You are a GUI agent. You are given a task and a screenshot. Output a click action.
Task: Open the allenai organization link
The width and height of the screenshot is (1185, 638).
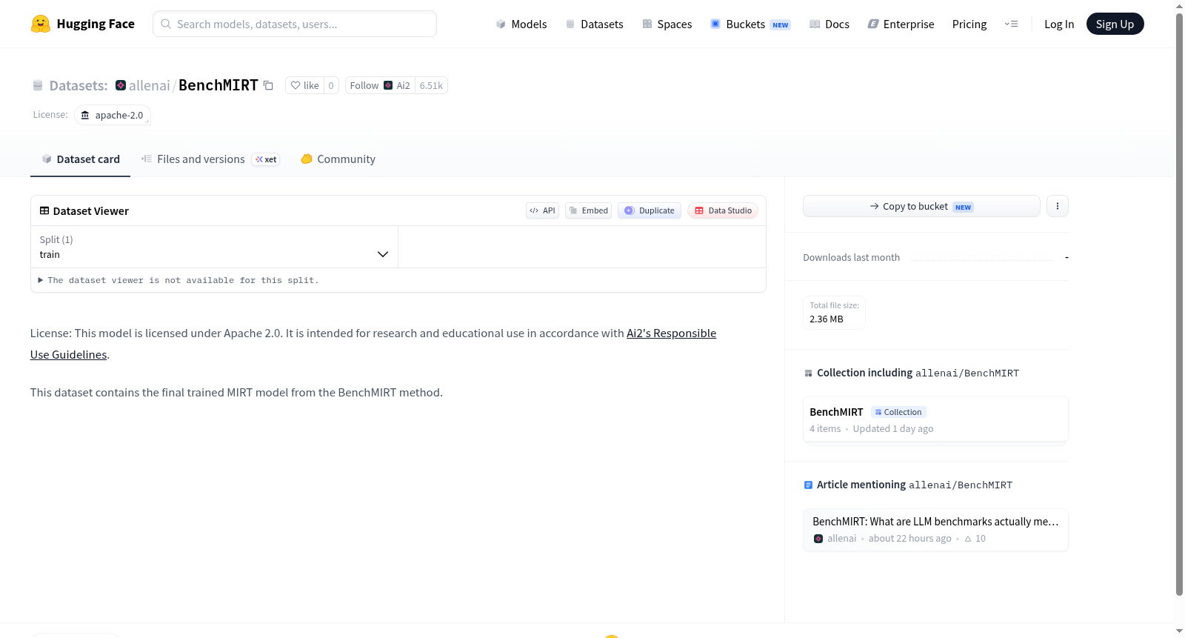(x=150, y=85)
